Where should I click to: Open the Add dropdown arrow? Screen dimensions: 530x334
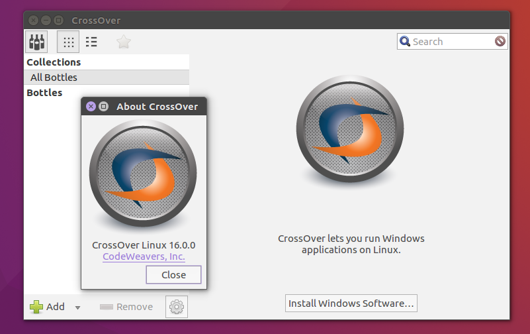click(77, 307)
